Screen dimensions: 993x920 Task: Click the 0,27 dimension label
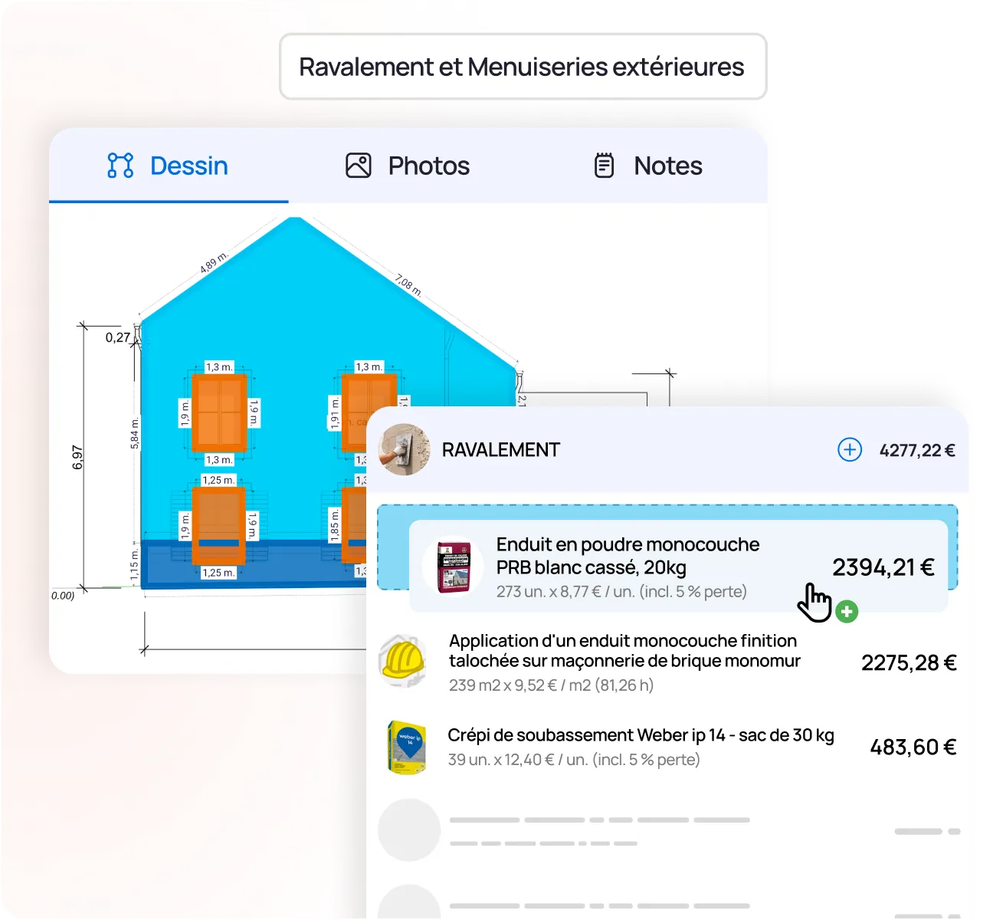118,337
